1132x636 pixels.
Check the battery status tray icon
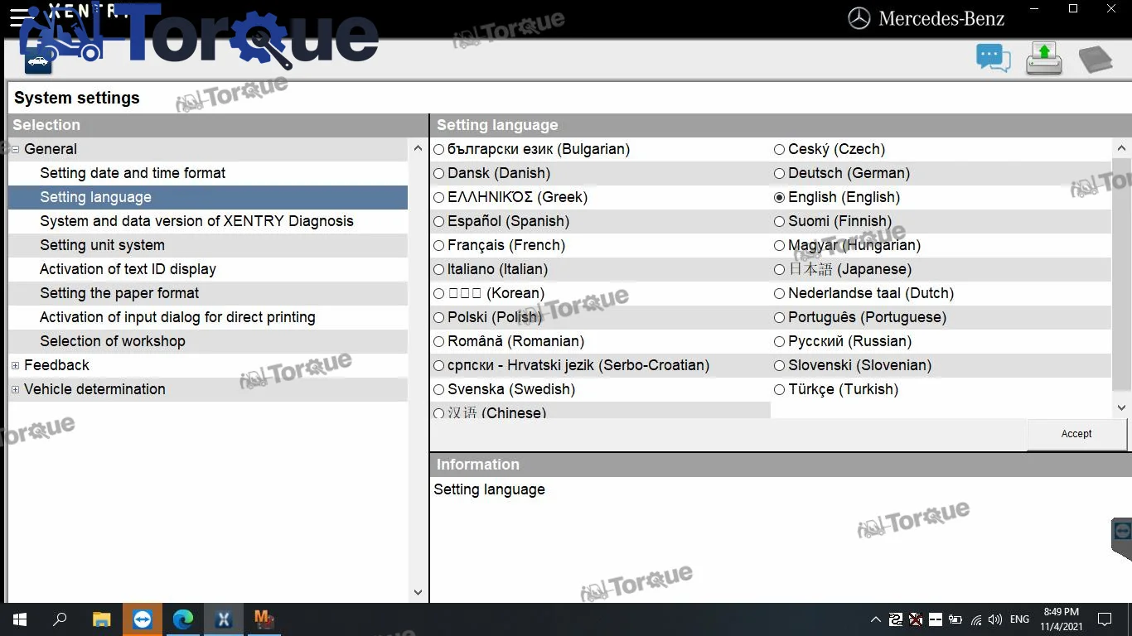[x=955, y=619]
